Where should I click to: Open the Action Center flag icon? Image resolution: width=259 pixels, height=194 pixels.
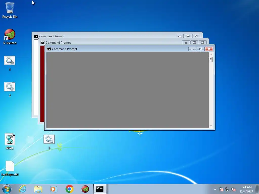(x=221, y=189)
